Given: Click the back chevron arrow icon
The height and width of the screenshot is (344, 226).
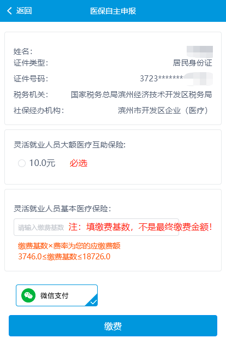Looking at the screenshot, I should (x=9, y=11).
